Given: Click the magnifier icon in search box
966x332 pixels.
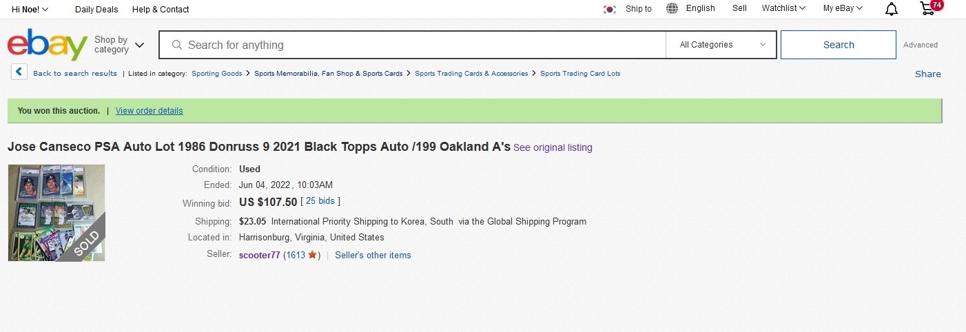Looking at the screenshot, I should coord(177,45).
